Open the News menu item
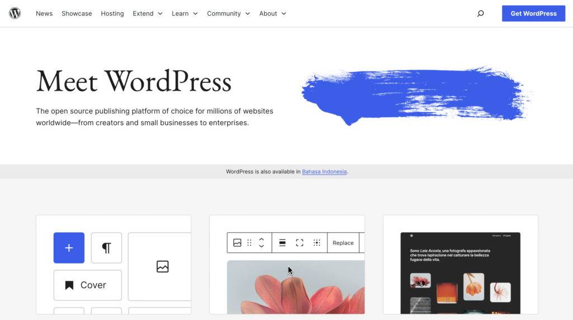Viewport: 573px width, 320px height. point(44,13)
